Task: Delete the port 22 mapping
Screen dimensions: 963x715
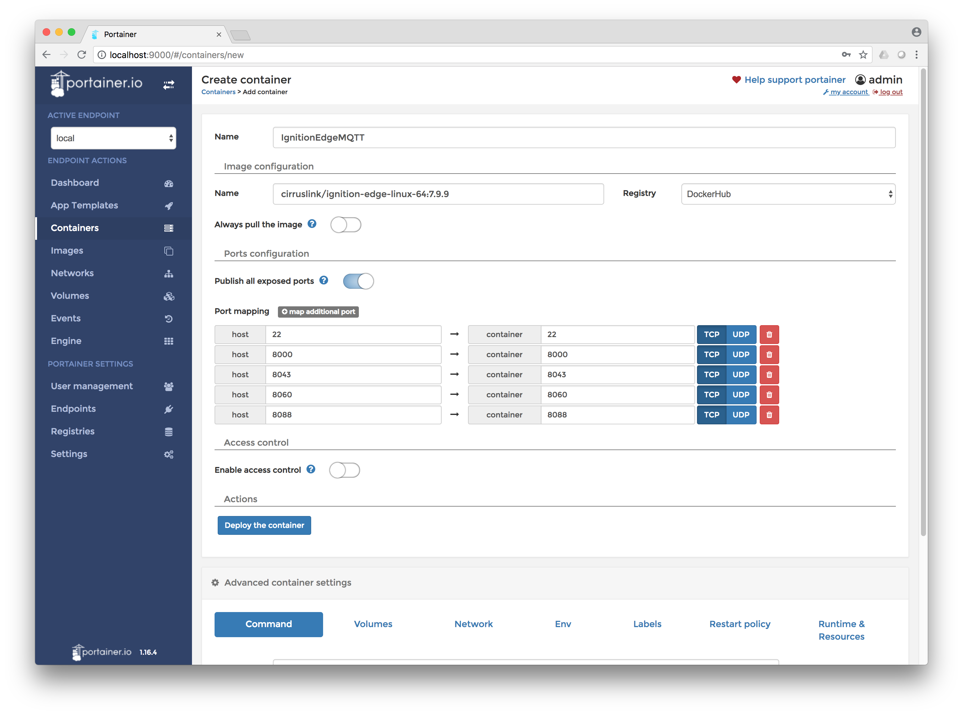Action: click(x=769, y=335)
